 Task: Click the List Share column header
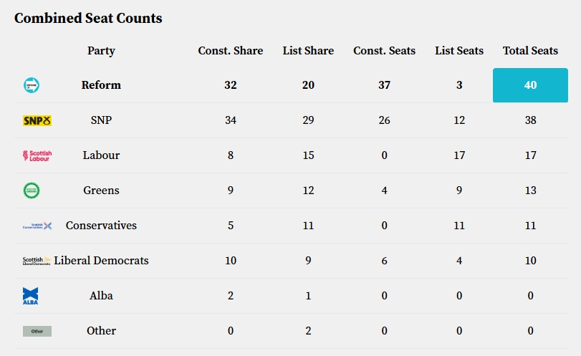pyautogui.click(x=308, y=51)
